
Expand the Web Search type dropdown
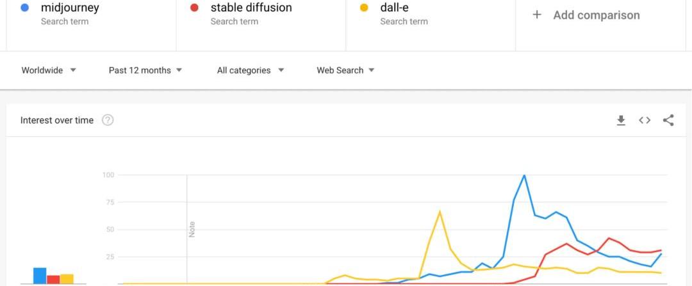tap(345, 70)
